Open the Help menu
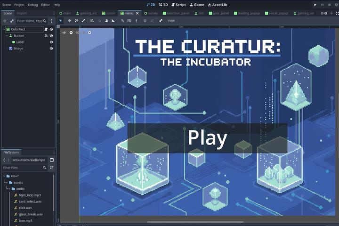 click(57, 5)
